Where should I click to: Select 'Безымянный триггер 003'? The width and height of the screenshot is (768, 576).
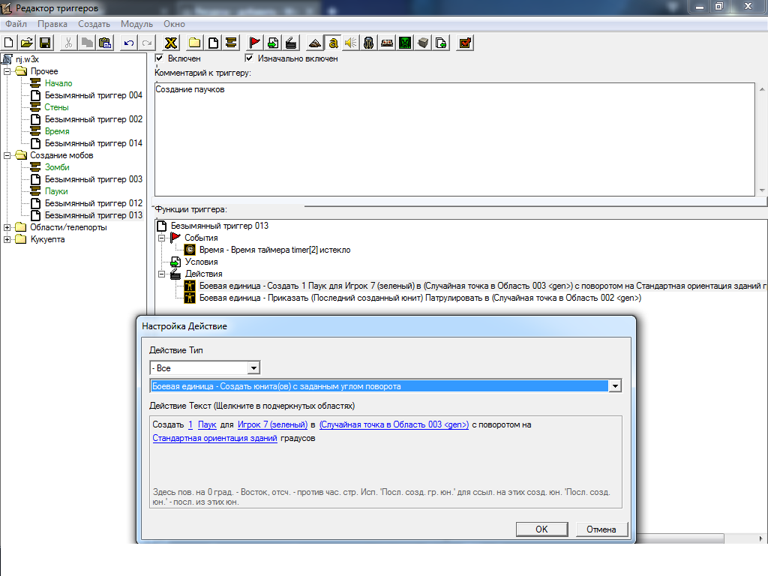(x=94, y=179)
